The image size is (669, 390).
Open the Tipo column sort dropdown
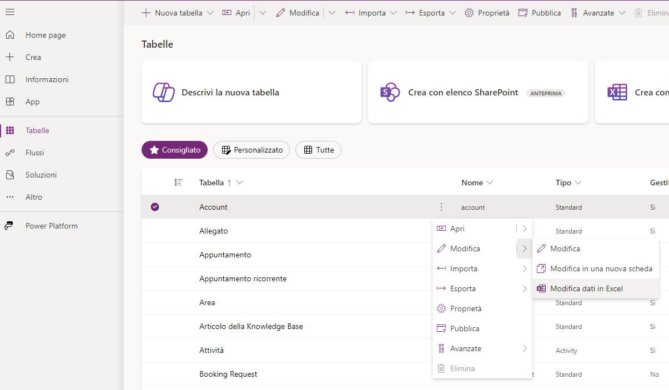578,183
